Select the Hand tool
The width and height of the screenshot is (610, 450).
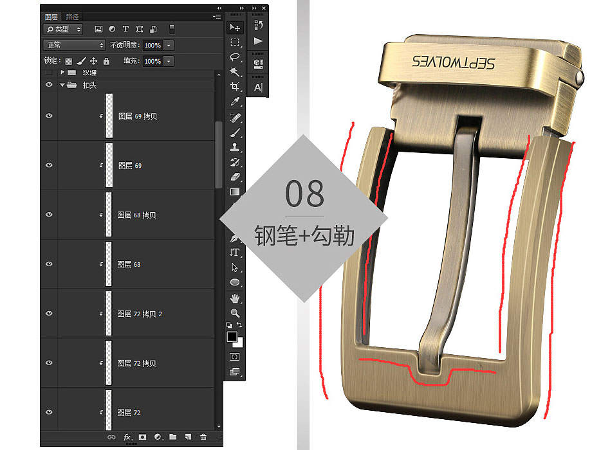(235, 298)
